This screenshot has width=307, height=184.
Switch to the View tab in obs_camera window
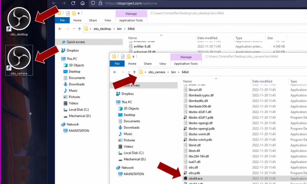[162, 64]
